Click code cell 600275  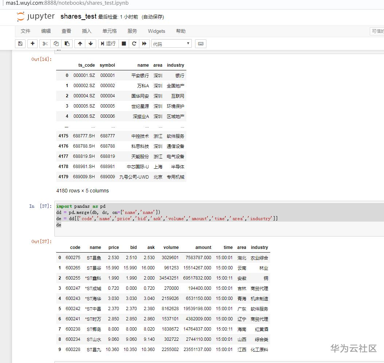tap(73, 258)
